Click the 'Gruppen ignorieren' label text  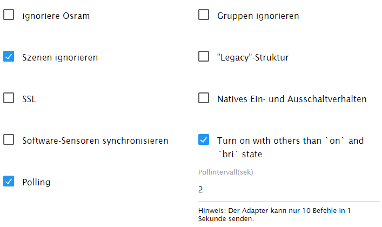[258, 16]
